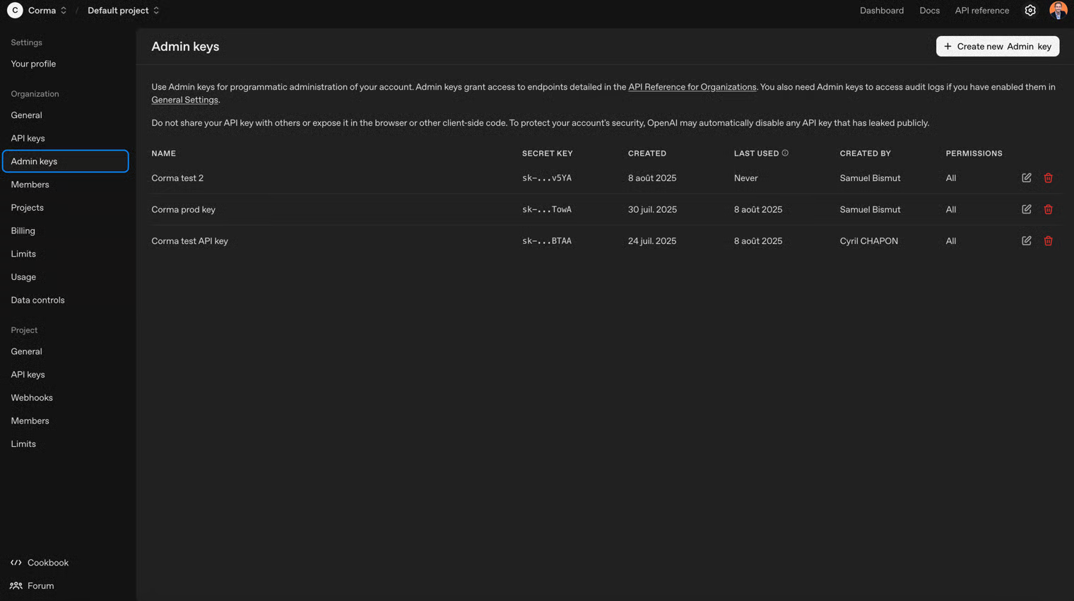Expand the Corma organization switcher
Image resolution: width=1074 pixels, height=601 pixels.
tap(47, 11)
